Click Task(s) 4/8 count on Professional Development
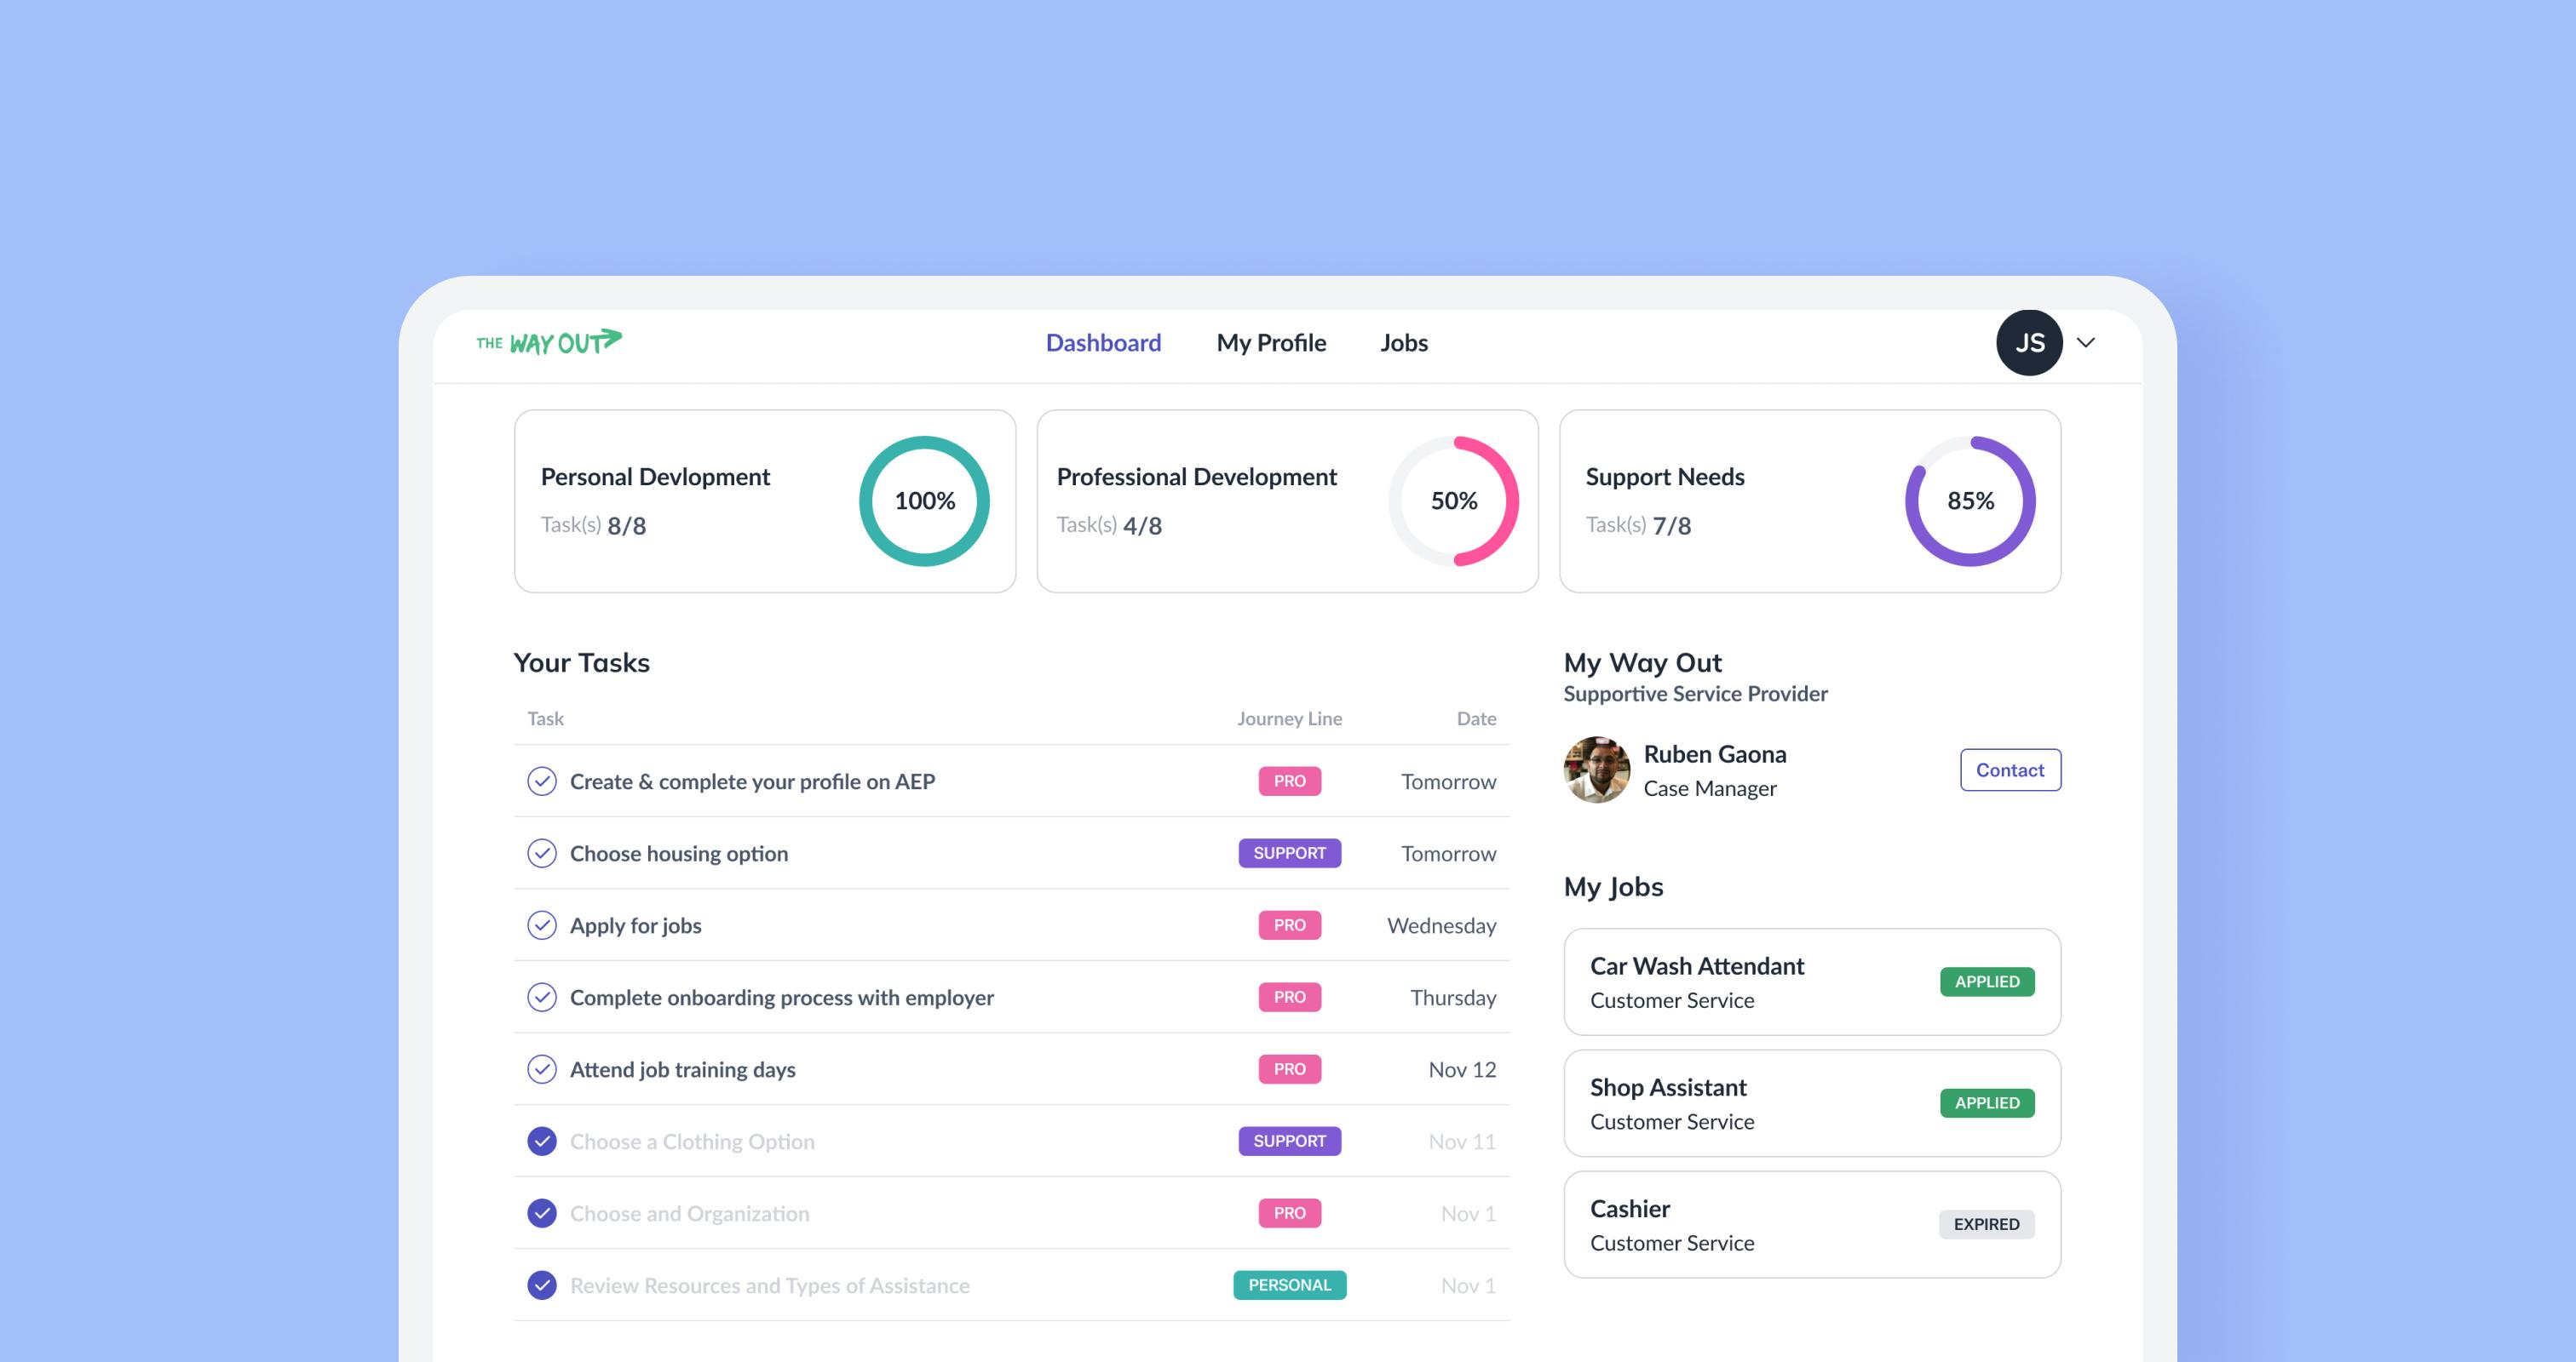Viewport: 2576px width, 1362px height. point(1109,525)
